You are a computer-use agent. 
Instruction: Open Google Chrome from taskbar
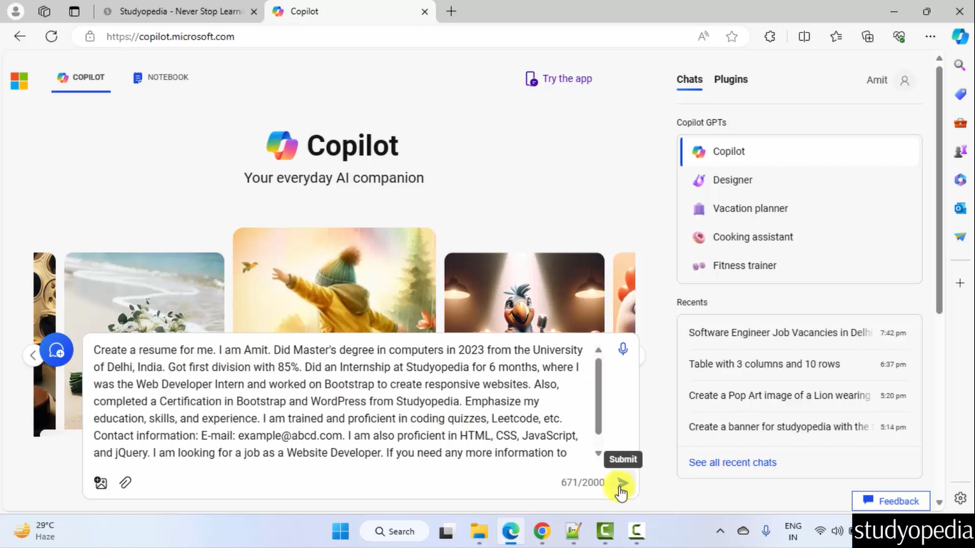(x=542, y=531)
